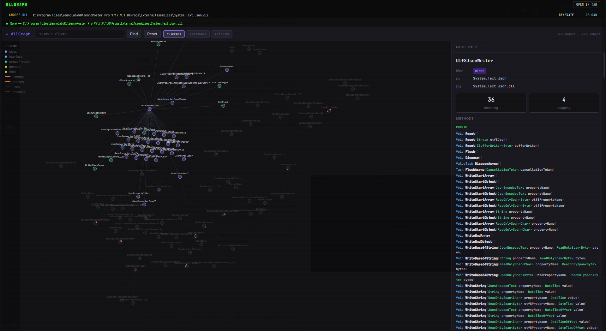Screen dimensions: 606x331
Task: Click the JsonConverterJsonElement node
Action: [172, 103]
